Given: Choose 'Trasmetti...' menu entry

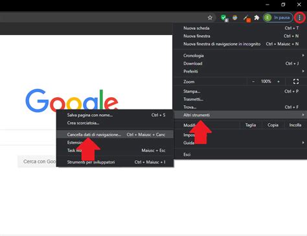Looking at the screenshot, I should point(240,99).
